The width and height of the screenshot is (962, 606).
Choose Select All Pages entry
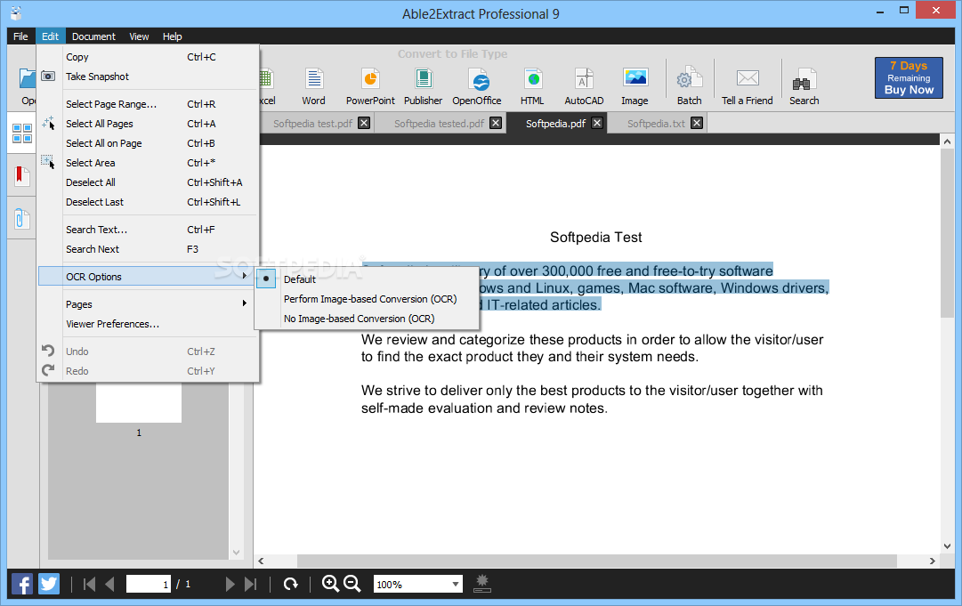pyautogui.click(x=148, y=124)
